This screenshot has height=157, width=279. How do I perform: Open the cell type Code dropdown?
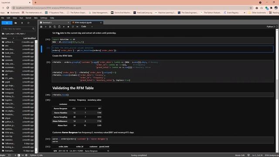87,27
